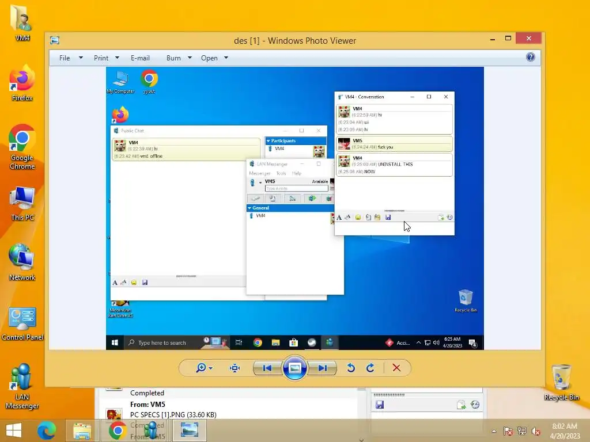Select the Google Chrome desktop shortcut

(22, 147)
